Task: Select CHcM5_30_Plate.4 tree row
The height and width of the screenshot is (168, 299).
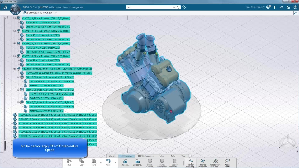Action: click(x=46, y=18)
